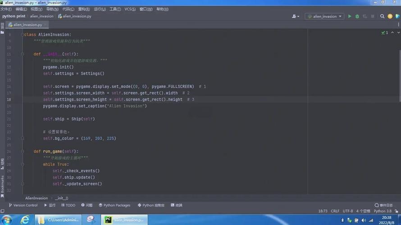Open the 重构(R) menu
The image size is (401, 225).
click(x=84, y=9)
